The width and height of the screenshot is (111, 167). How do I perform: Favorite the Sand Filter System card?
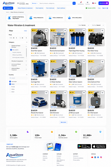[46, 31]
